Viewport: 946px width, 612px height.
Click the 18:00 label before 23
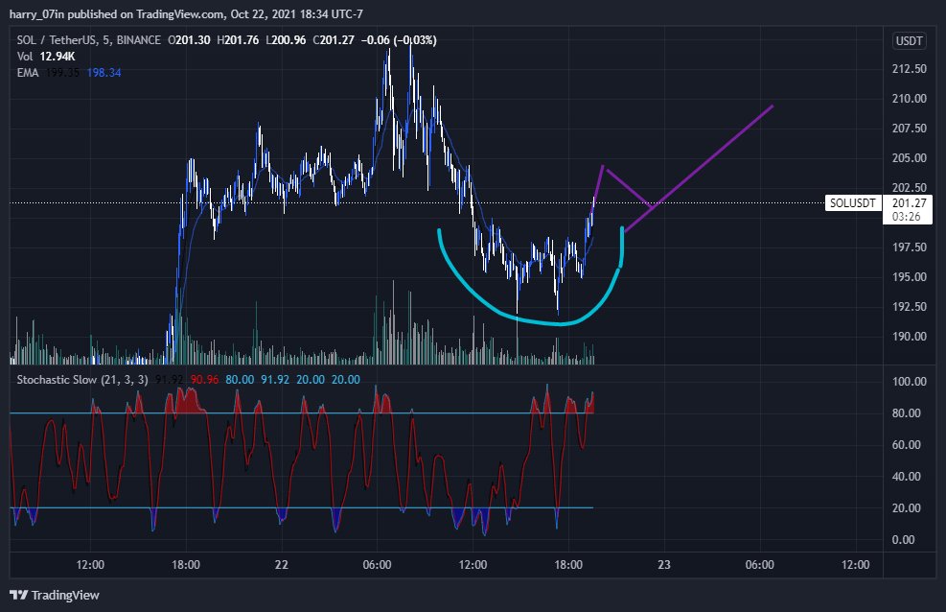pos(567,565)
